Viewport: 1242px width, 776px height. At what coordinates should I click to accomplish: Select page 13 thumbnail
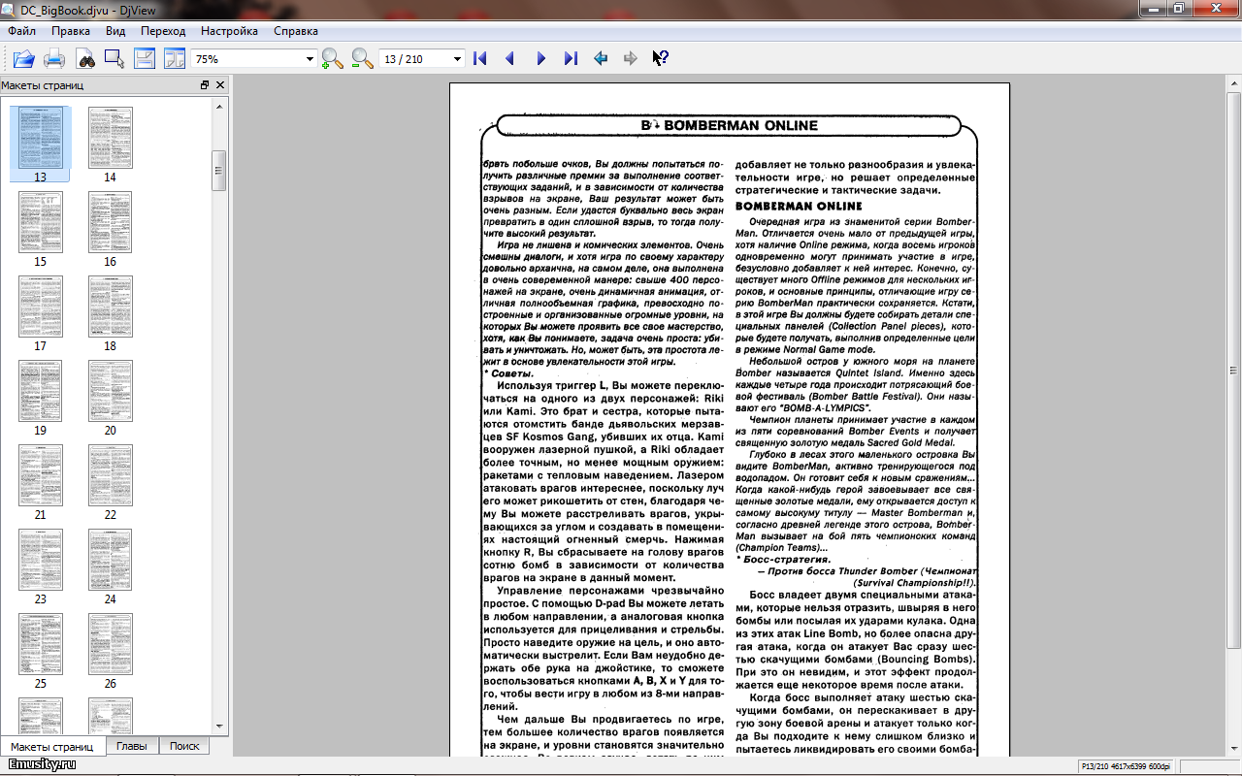tap(41, 144)
